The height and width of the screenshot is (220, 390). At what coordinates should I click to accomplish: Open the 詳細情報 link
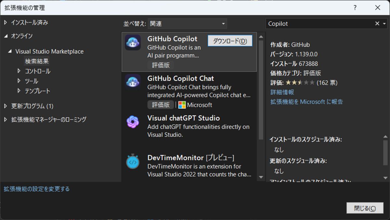282,92
